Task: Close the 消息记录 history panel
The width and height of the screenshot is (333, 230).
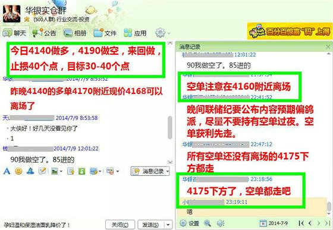Action: 328,46
